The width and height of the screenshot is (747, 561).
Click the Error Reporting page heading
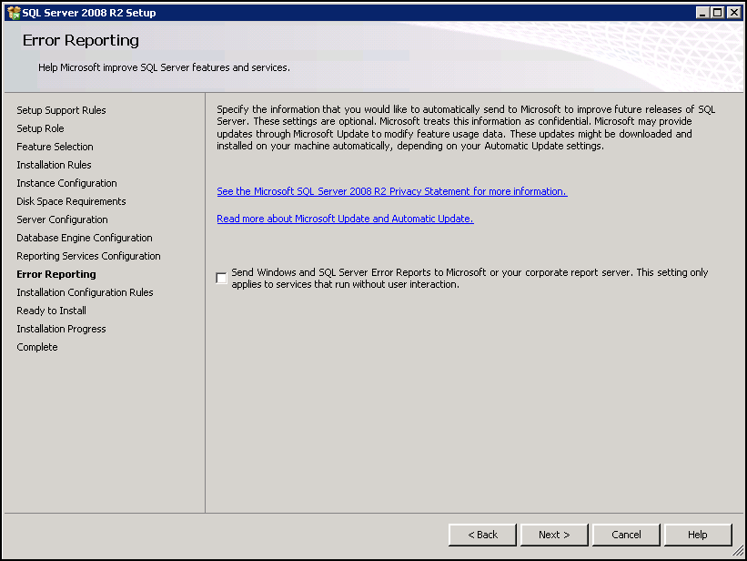(x=80, y=41)
